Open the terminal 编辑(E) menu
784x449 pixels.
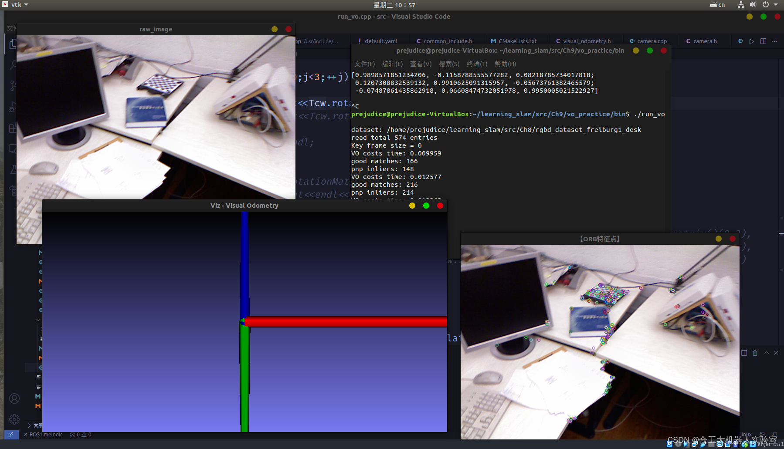point(393,64)
